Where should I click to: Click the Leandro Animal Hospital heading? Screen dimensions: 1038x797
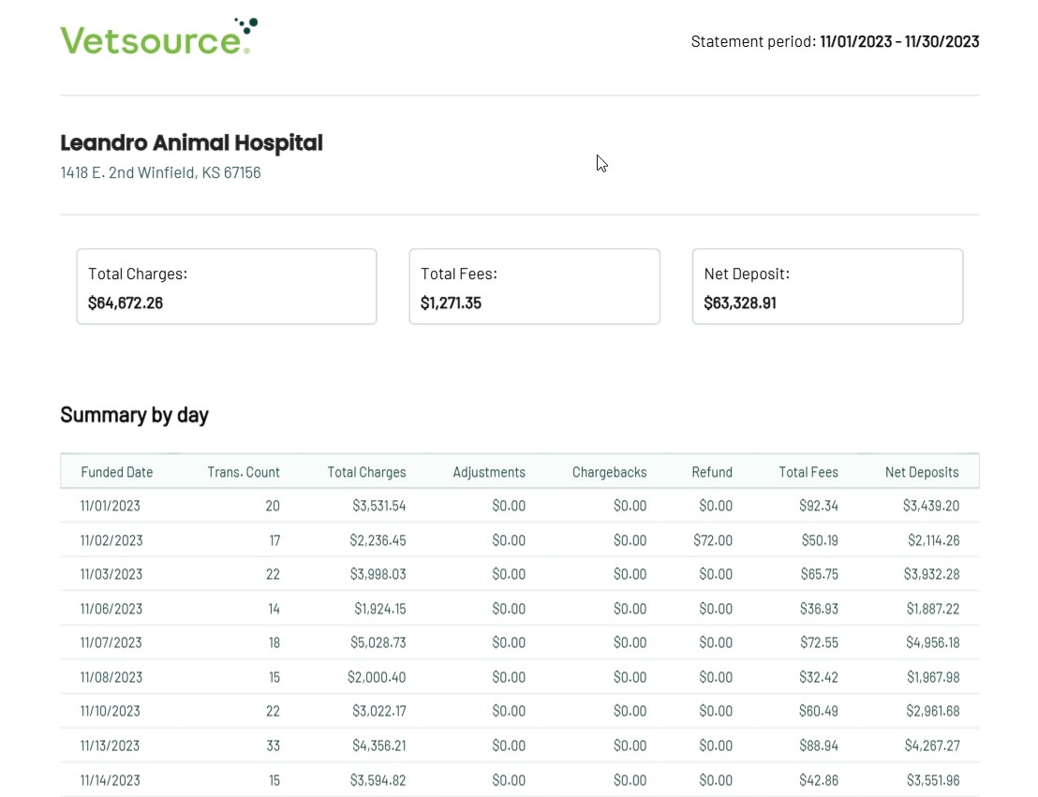pos(191,143)
